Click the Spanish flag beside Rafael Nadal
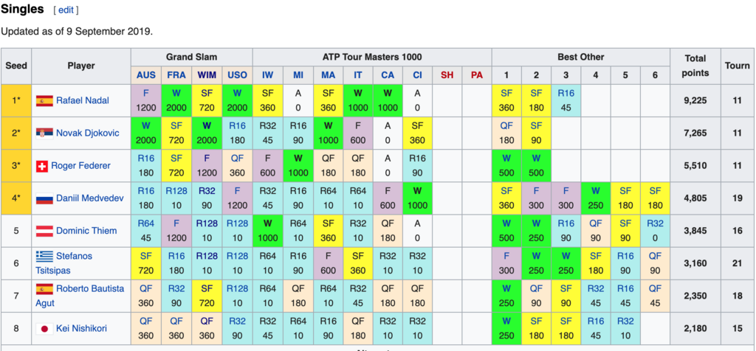The width and height of the screenshot is (756, 351). click(44, 101)
